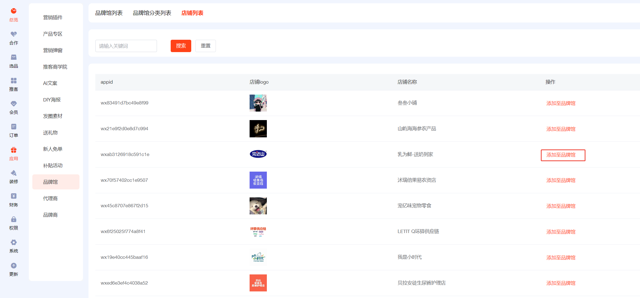The width and height of the screenshot is (640, 298).
Task: Click the 重置 reset button
Action: point(205,46)
